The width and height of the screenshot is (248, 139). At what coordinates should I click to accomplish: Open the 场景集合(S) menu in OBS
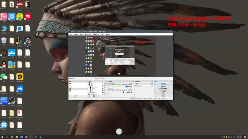point(96,34)
